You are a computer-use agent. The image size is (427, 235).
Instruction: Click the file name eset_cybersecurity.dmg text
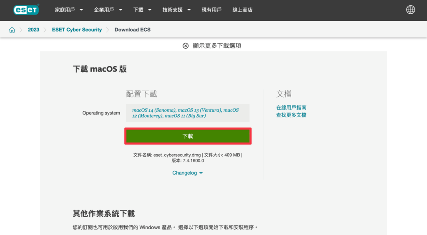pyautogui.click(x=177, y=155)
